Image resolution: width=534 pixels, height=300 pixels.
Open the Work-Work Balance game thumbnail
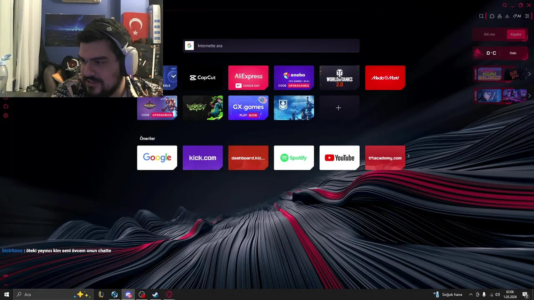tap(490, 74)
